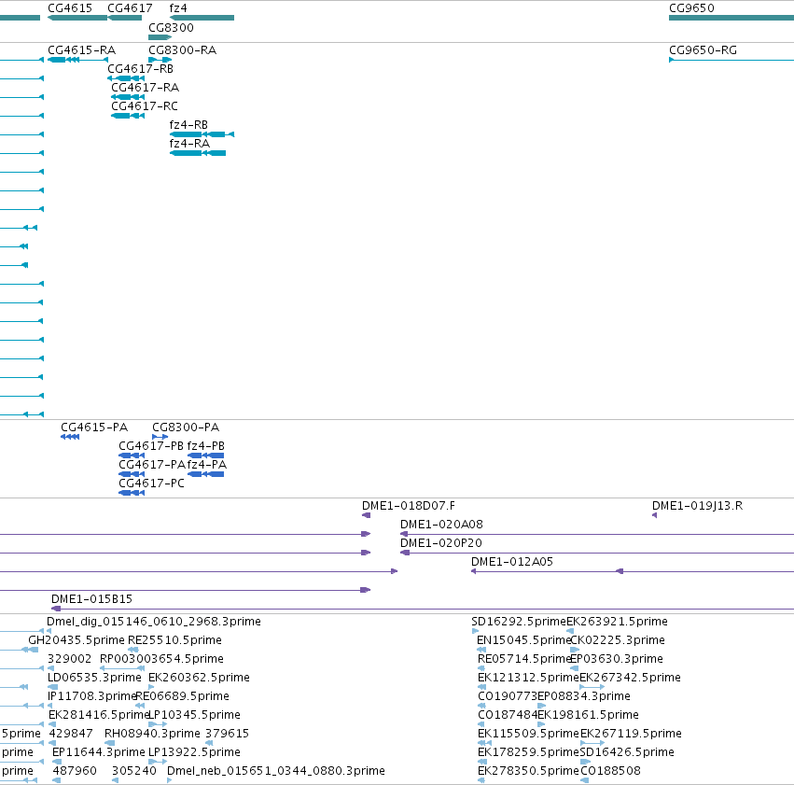Select EST RE25510.5prime
The height and width of the screenshot is (785, 794).
pyautogui.click(x=174, y=640)
